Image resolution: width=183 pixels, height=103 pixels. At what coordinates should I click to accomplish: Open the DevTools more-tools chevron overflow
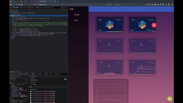point(52,8)
